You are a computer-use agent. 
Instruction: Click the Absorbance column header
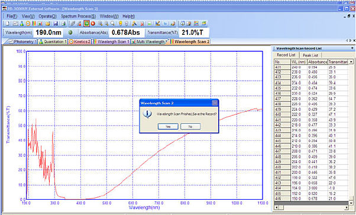tap(318, 62)
